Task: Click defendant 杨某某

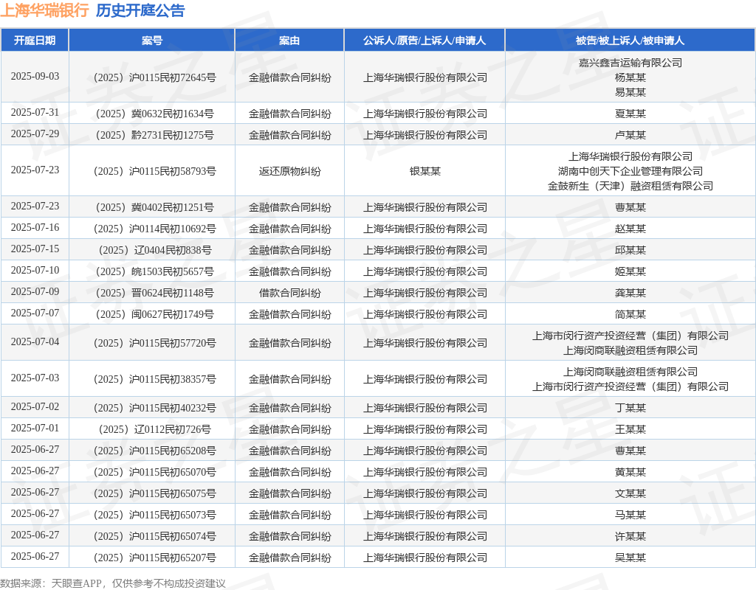Action: coord(630,77)
